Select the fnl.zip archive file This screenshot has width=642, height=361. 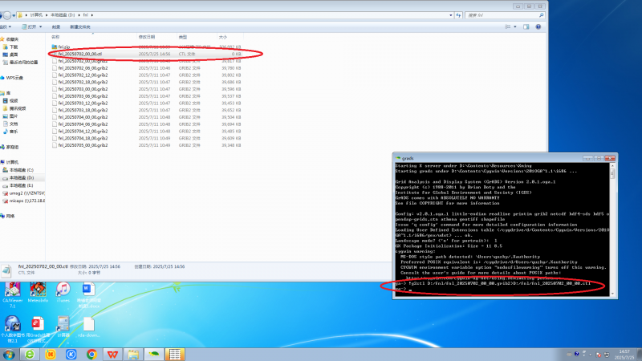point(66,47)
